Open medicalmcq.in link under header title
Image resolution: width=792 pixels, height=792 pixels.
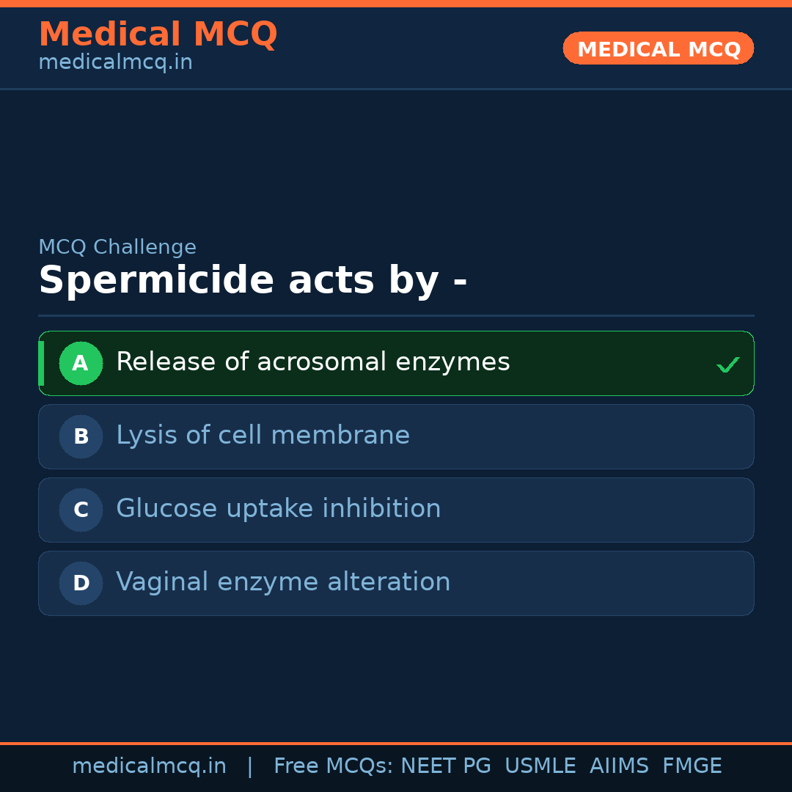115,63
